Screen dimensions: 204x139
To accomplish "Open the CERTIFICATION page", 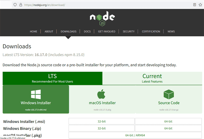I will point(151,31).
